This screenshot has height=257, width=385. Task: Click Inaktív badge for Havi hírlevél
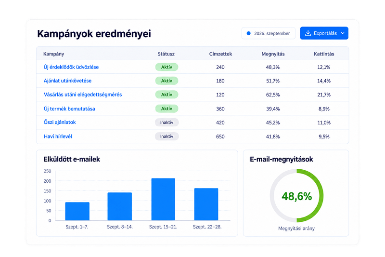point(167,136)
